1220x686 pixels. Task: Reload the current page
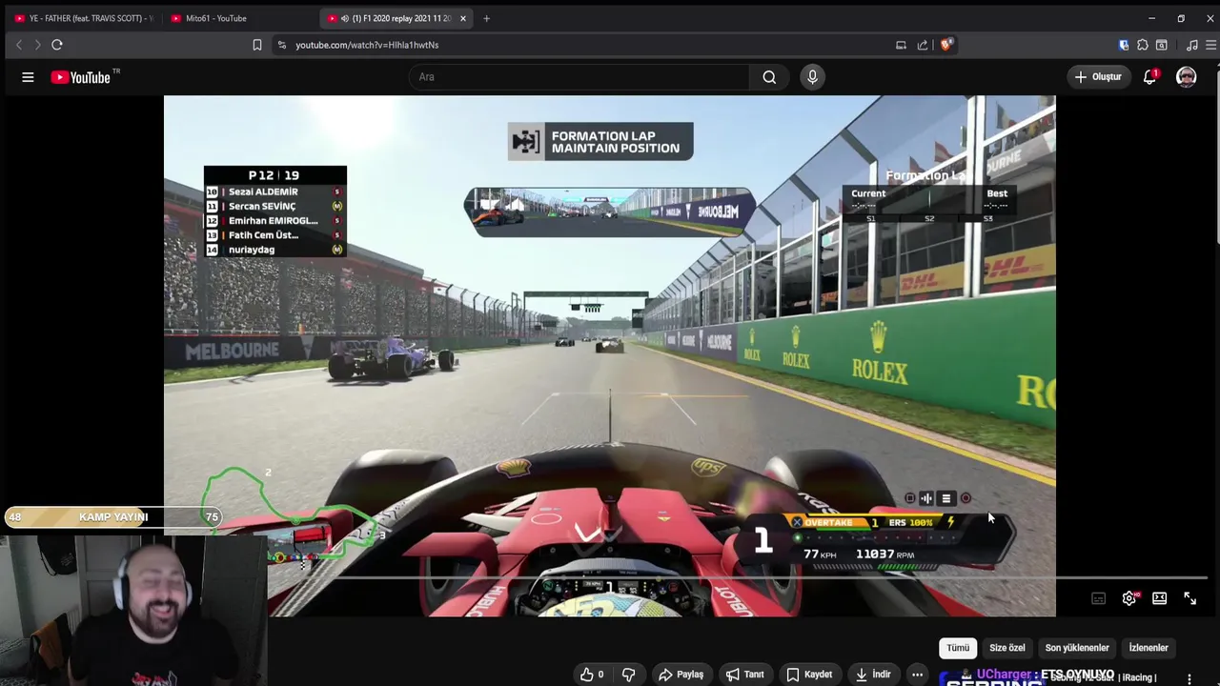click(x=57, y=45)
